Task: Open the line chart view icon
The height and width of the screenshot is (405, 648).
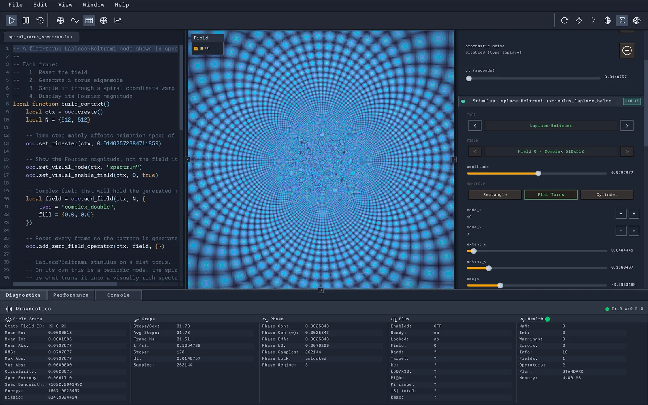Action: [118, 20]
